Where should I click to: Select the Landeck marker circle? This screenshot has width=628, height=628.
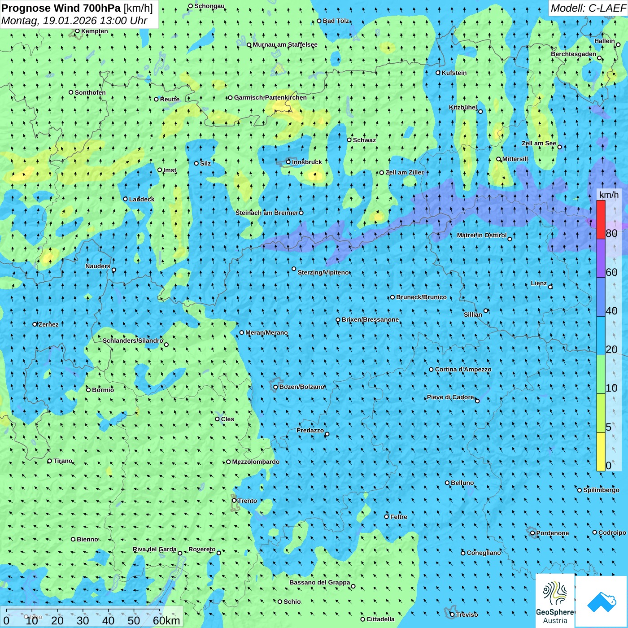pyautogui.click(x=126, y=199)
